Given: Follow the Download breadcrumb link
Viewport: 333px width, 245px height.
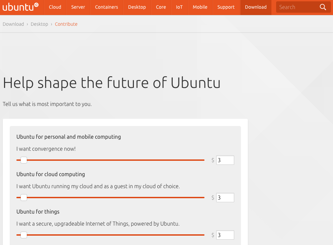Looking at the screenshot, I should 13,24.
